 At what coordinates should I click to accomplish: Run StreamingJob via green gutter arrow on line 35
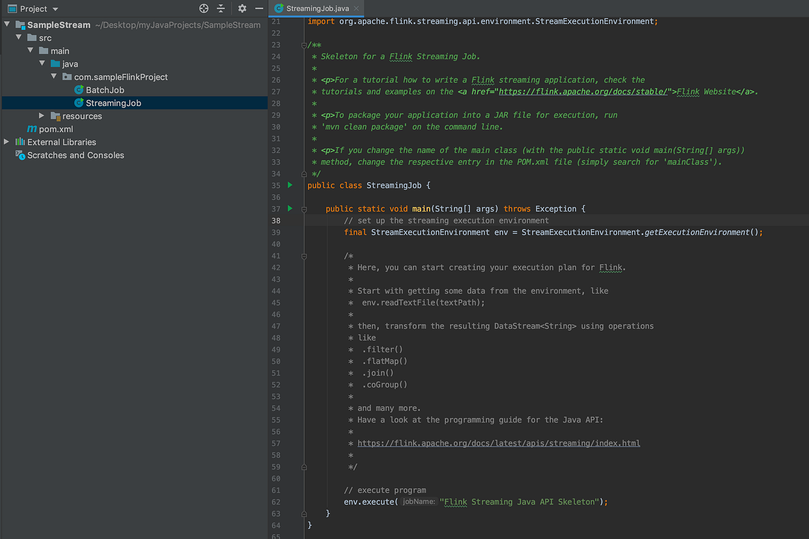click(x=290, y=185)
